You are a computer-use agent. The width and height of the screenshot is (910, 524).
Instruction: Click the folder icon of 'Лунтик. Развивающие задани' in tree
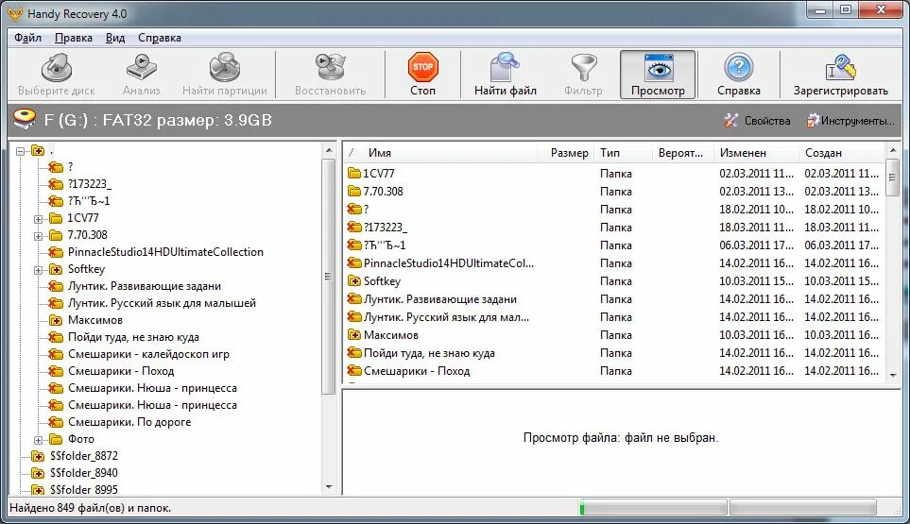pyautogui.click(x=56, y=286)
